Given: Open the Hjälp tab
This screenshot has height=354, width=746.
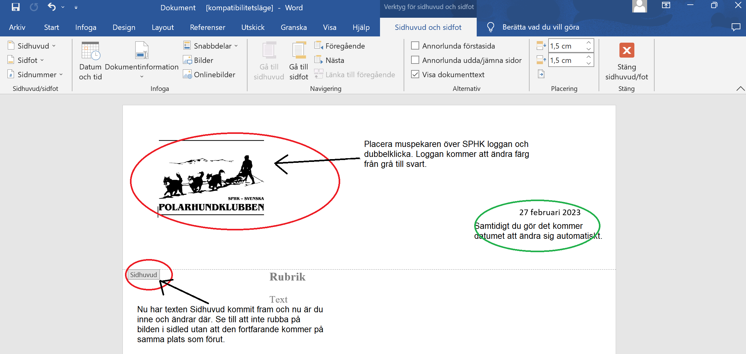Looking at the screenshot, I should pos(361,27).
